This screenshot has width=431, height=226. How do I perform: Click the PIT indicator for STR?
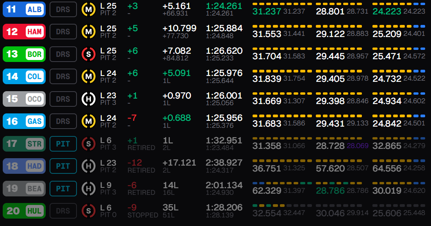(63, 144)
